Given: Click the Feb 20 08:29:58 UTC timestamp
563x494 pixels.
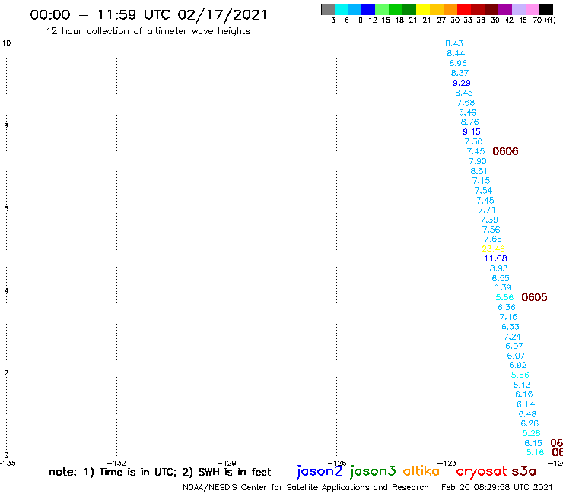Looking at the screenshot, I should pos(497,487).
